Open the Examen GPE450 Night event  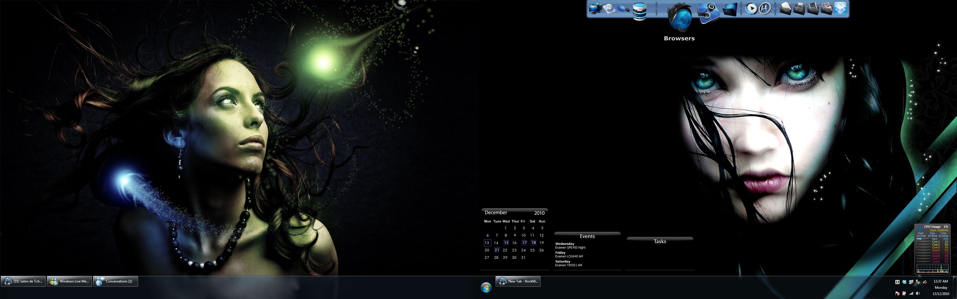click(570, 248)
